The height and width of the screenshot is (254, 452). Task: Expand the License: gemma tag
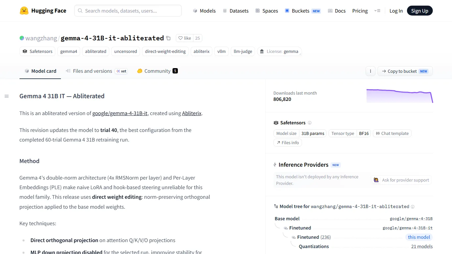tap(279, 51)
